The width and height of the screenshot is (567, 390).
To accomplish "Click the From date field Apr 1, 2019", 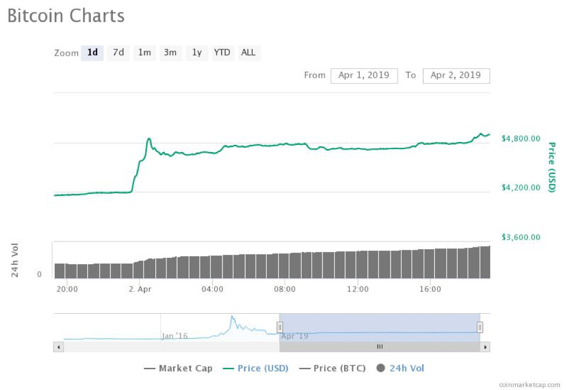I will coord(364,76).
